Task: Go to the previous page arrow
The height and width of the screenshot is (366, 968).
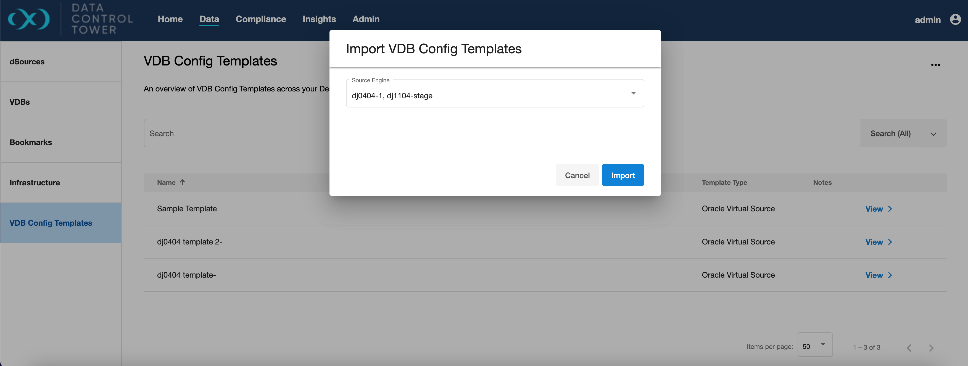Action: tap(909, 347)
